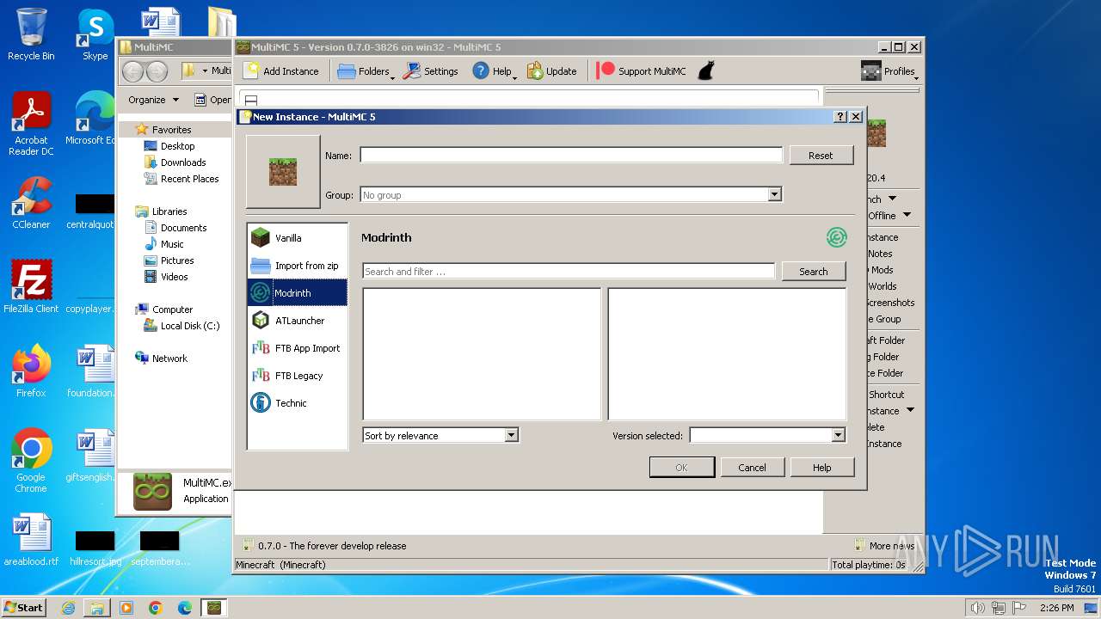Screen dimensions: 1101x619
Task: Select the Modrinth source entry
Action: pyautogui.click(x=297, y=293)
